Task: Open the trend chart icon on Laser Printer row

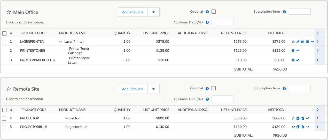Action: coord(312,42)
